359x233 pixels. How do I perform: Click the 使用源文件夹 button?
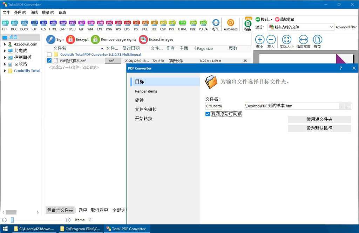tap(319, 119)
